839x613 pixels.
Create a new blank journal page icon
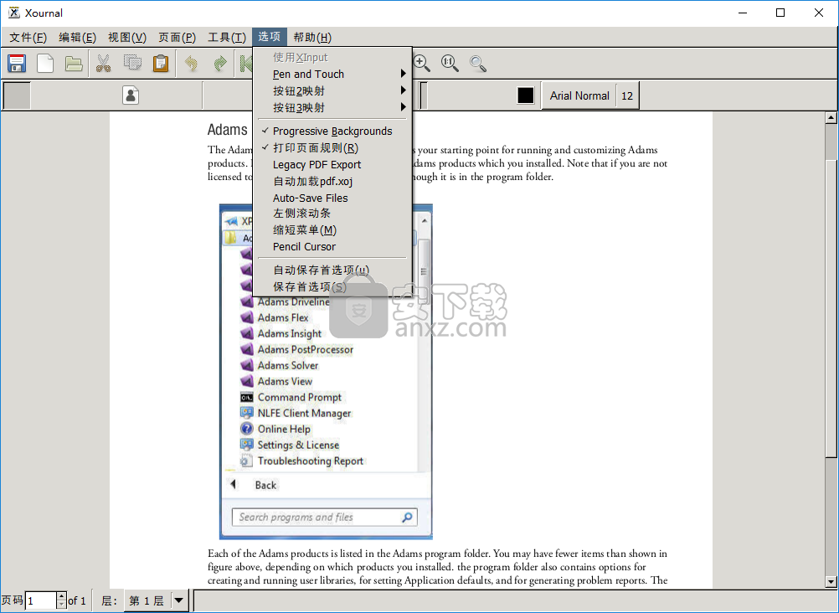tap(45, 63)
